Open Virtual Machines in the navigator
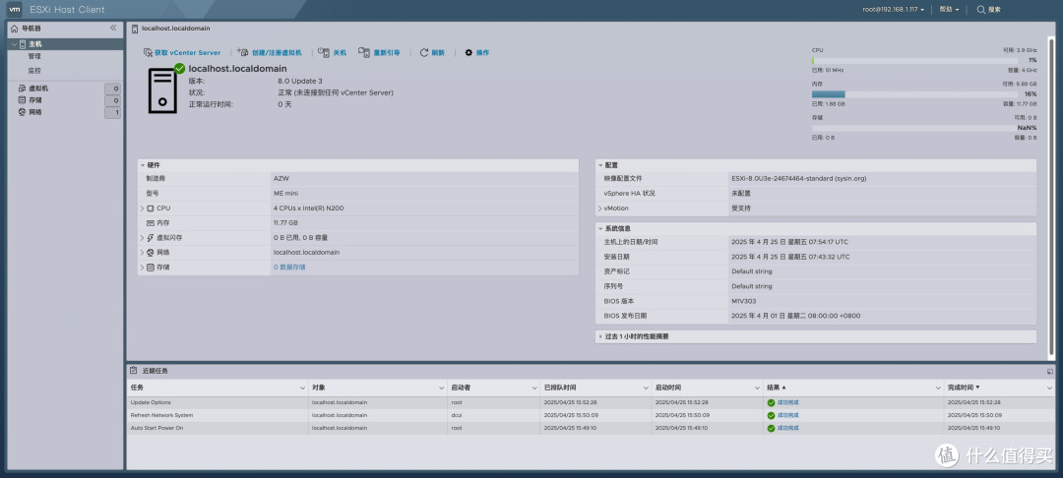This screenshot has height=478, width=1063. tap(37, 89)
